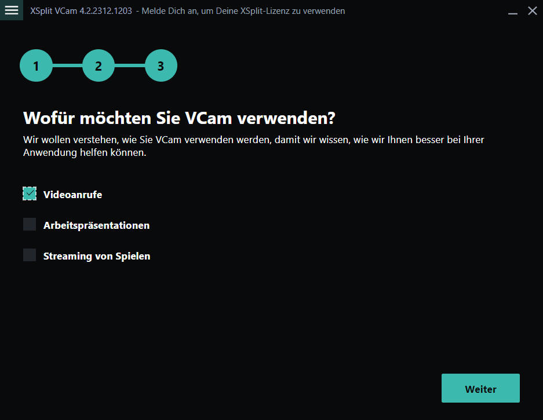Click the connector line between steps 1 and 2
Image resolution: width=543 pixels, height=420 pixels.
click(68, 65)
